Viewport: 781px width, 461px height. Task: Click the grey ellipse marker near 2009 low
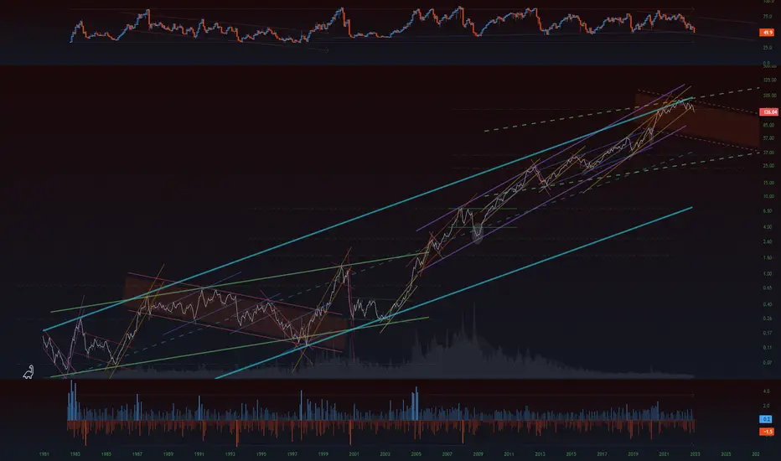tap(478, 233)
